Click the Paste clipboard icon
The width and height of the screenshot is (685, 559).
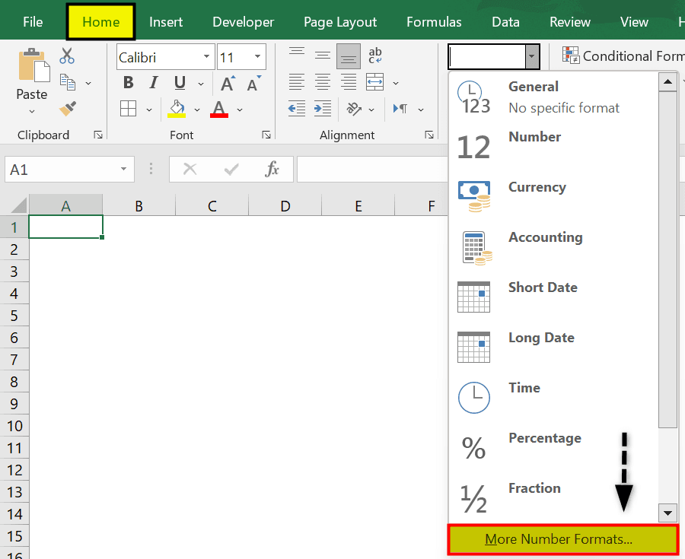point(33,65)
